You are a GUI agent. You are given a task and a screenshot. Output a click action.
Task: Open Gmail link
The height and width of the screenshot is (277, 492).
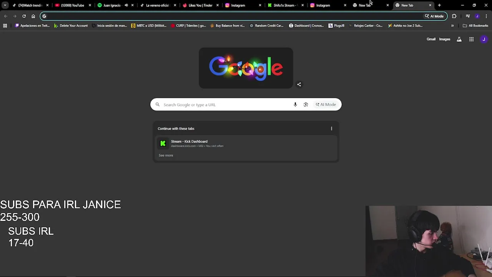coord(431,39)
